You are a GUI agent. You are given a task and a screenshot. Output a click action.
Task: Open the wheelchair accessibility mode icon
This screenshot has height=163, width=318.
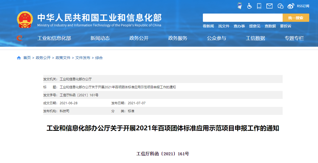(x=249, y=6)
